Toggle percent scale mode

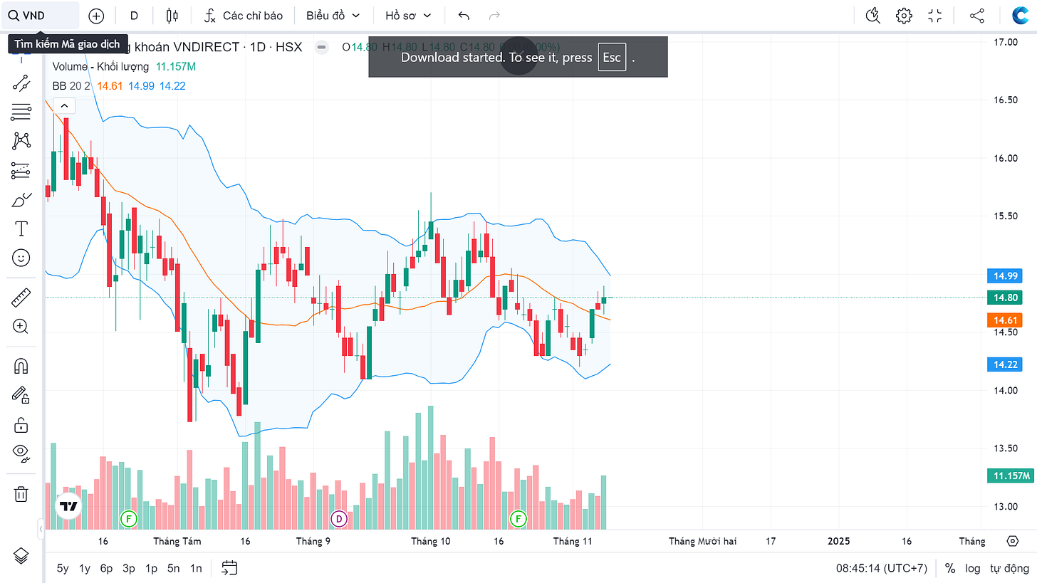tap(950, 568)
